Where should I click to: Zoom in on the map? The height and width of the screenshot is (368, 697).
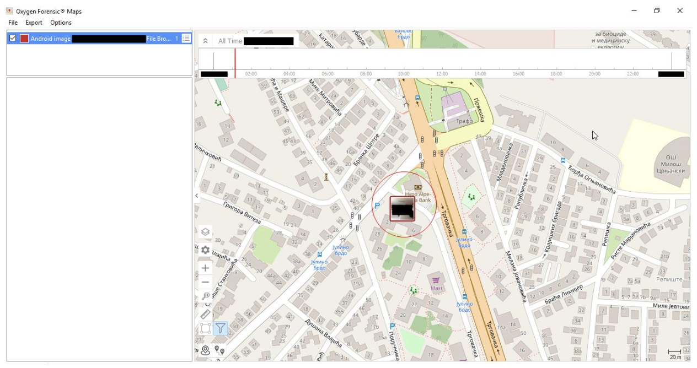click(x=205, y=268)
